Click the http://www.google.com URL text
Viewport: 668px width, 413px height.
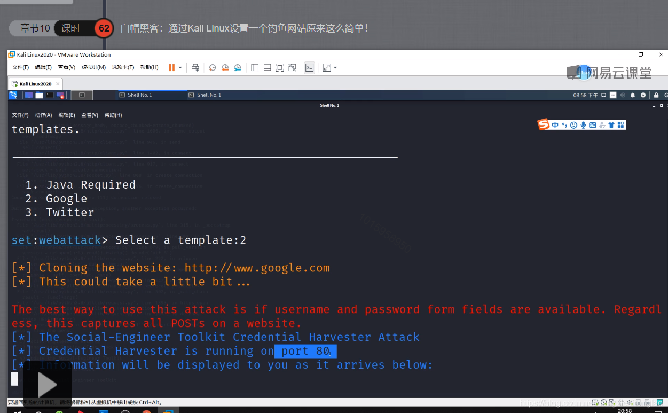(x=257, y=268)
